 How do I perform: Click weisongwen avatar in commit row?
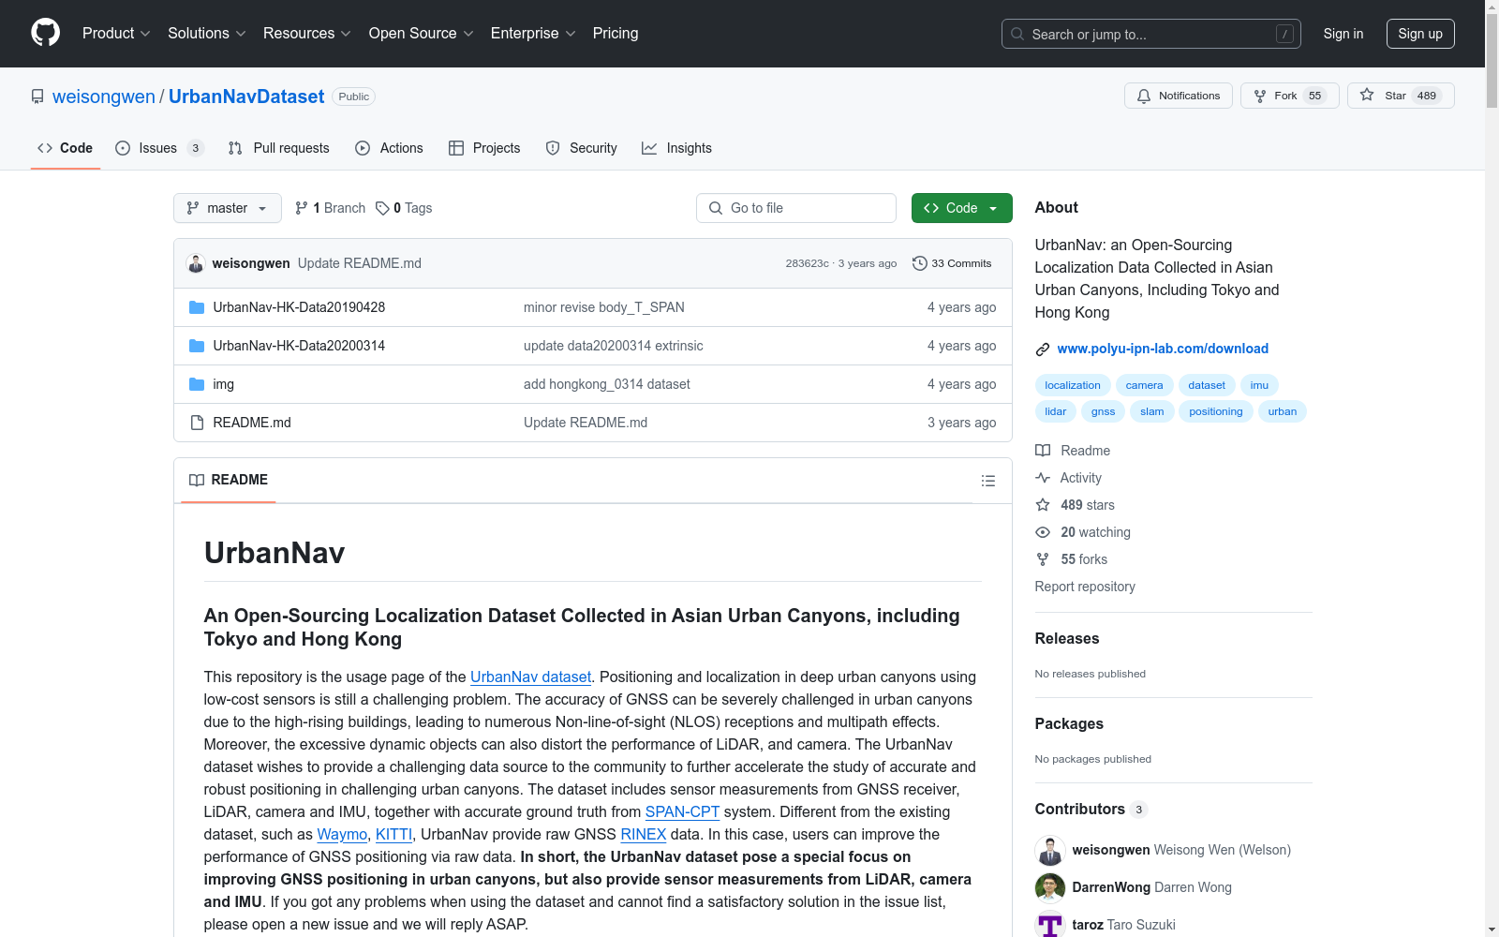point(196,263)
